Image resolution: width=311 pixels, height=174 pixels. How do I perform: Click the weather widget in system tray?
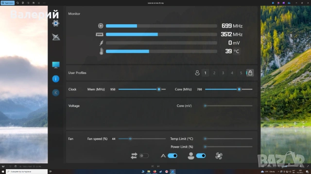tap(268, 172)
